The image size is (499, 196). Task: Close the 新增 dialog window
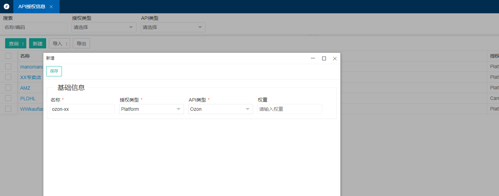(x=335, y=59)
